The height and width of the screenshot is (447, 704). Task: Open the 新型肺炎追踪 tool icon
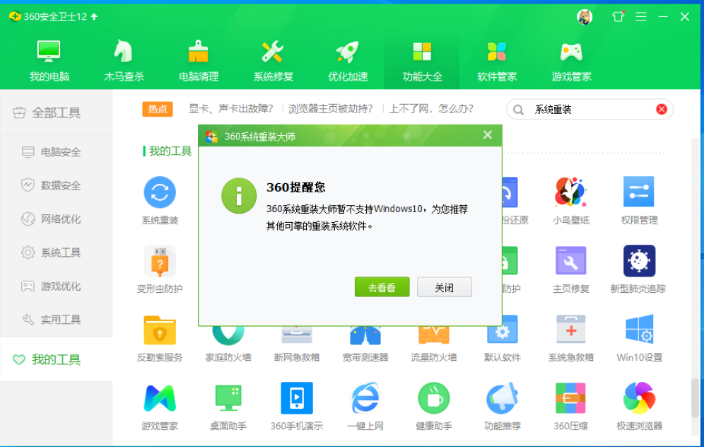639,261
